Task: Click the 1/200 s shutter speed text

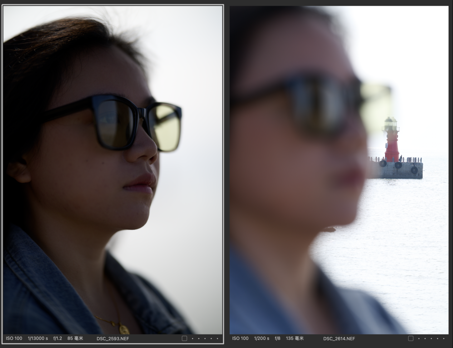Action: (262, 338)
